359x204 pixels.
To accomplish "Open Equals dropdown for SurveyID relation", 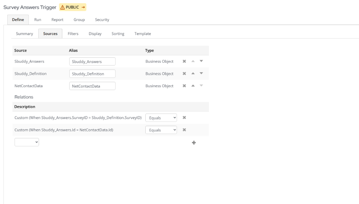I will [x=161, y=118].
